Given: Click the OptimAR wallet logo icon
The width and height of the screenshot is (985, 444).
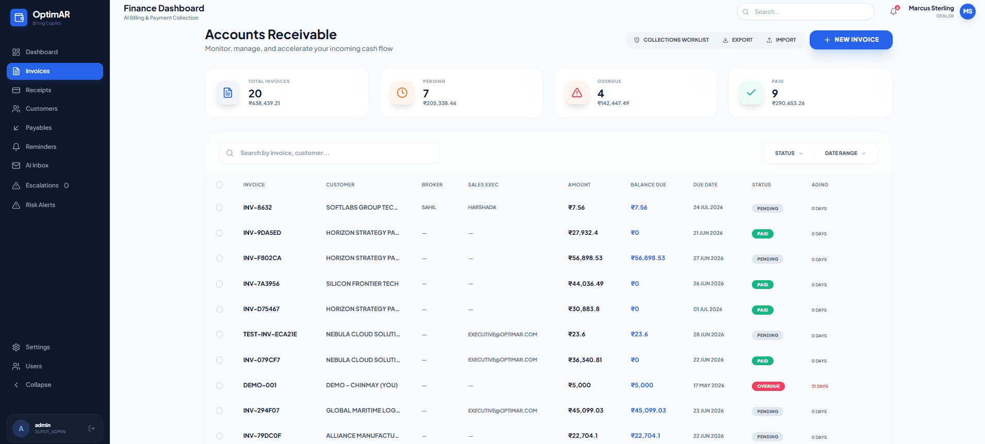Looking at the screenshot, I should (x=19, y=18).
